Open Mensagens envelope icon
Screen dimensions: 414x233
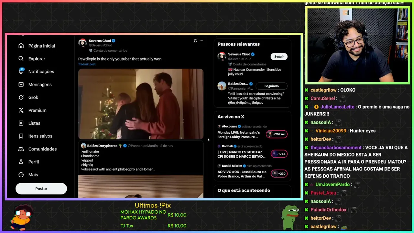[21, 84]
